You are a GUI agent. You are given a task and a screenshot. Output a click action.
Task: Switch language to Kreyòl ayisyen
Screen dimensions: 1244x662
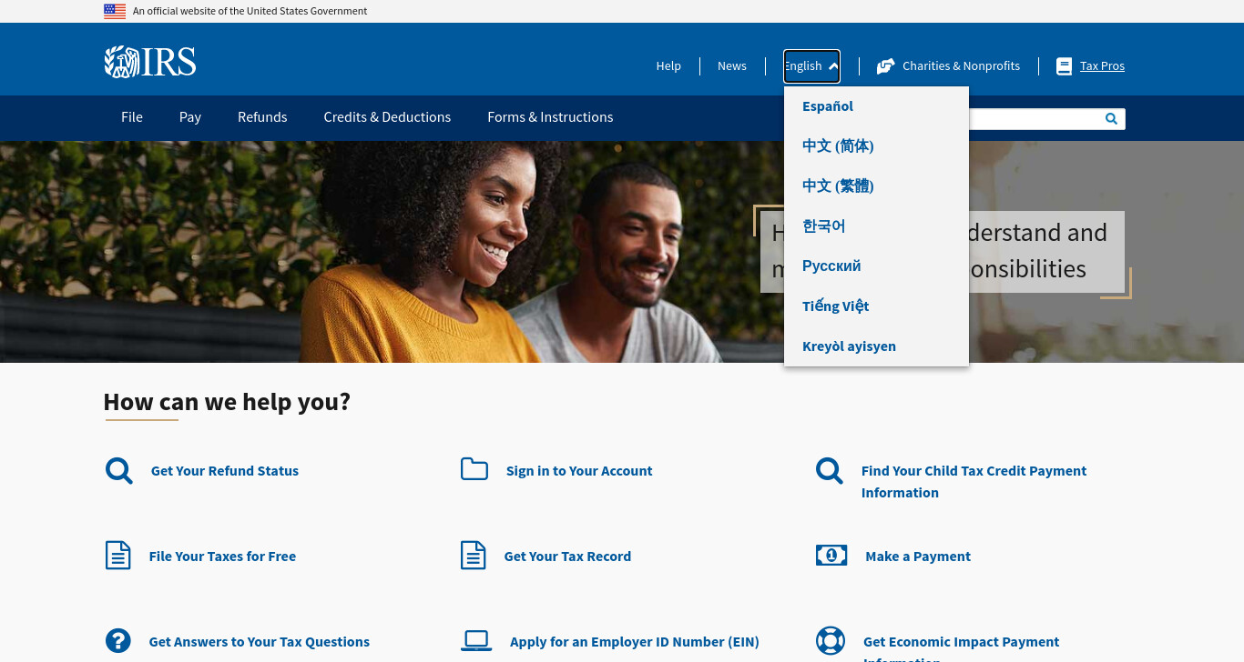click(849, 346)
